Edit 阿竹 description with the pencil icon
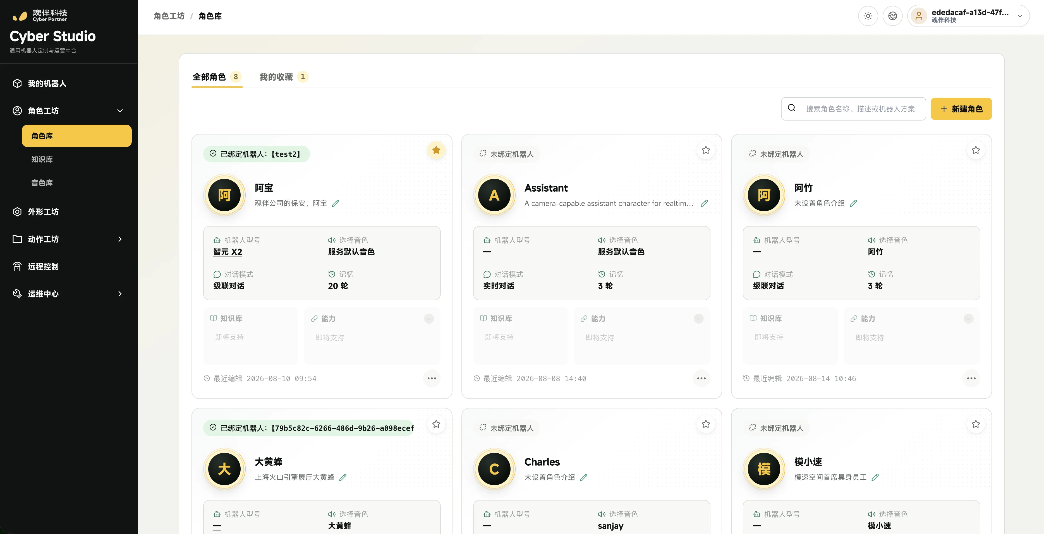The height and width of the screenshot is (534, 1044). pyautogui.click(x=854, y=203)
